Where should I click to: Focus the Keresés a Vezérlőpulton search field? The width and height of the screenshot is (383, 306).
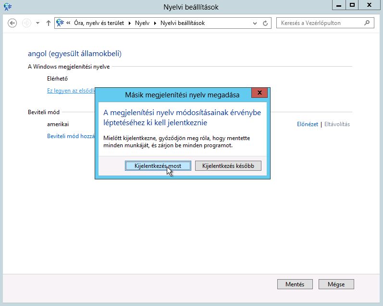(319, 23)
